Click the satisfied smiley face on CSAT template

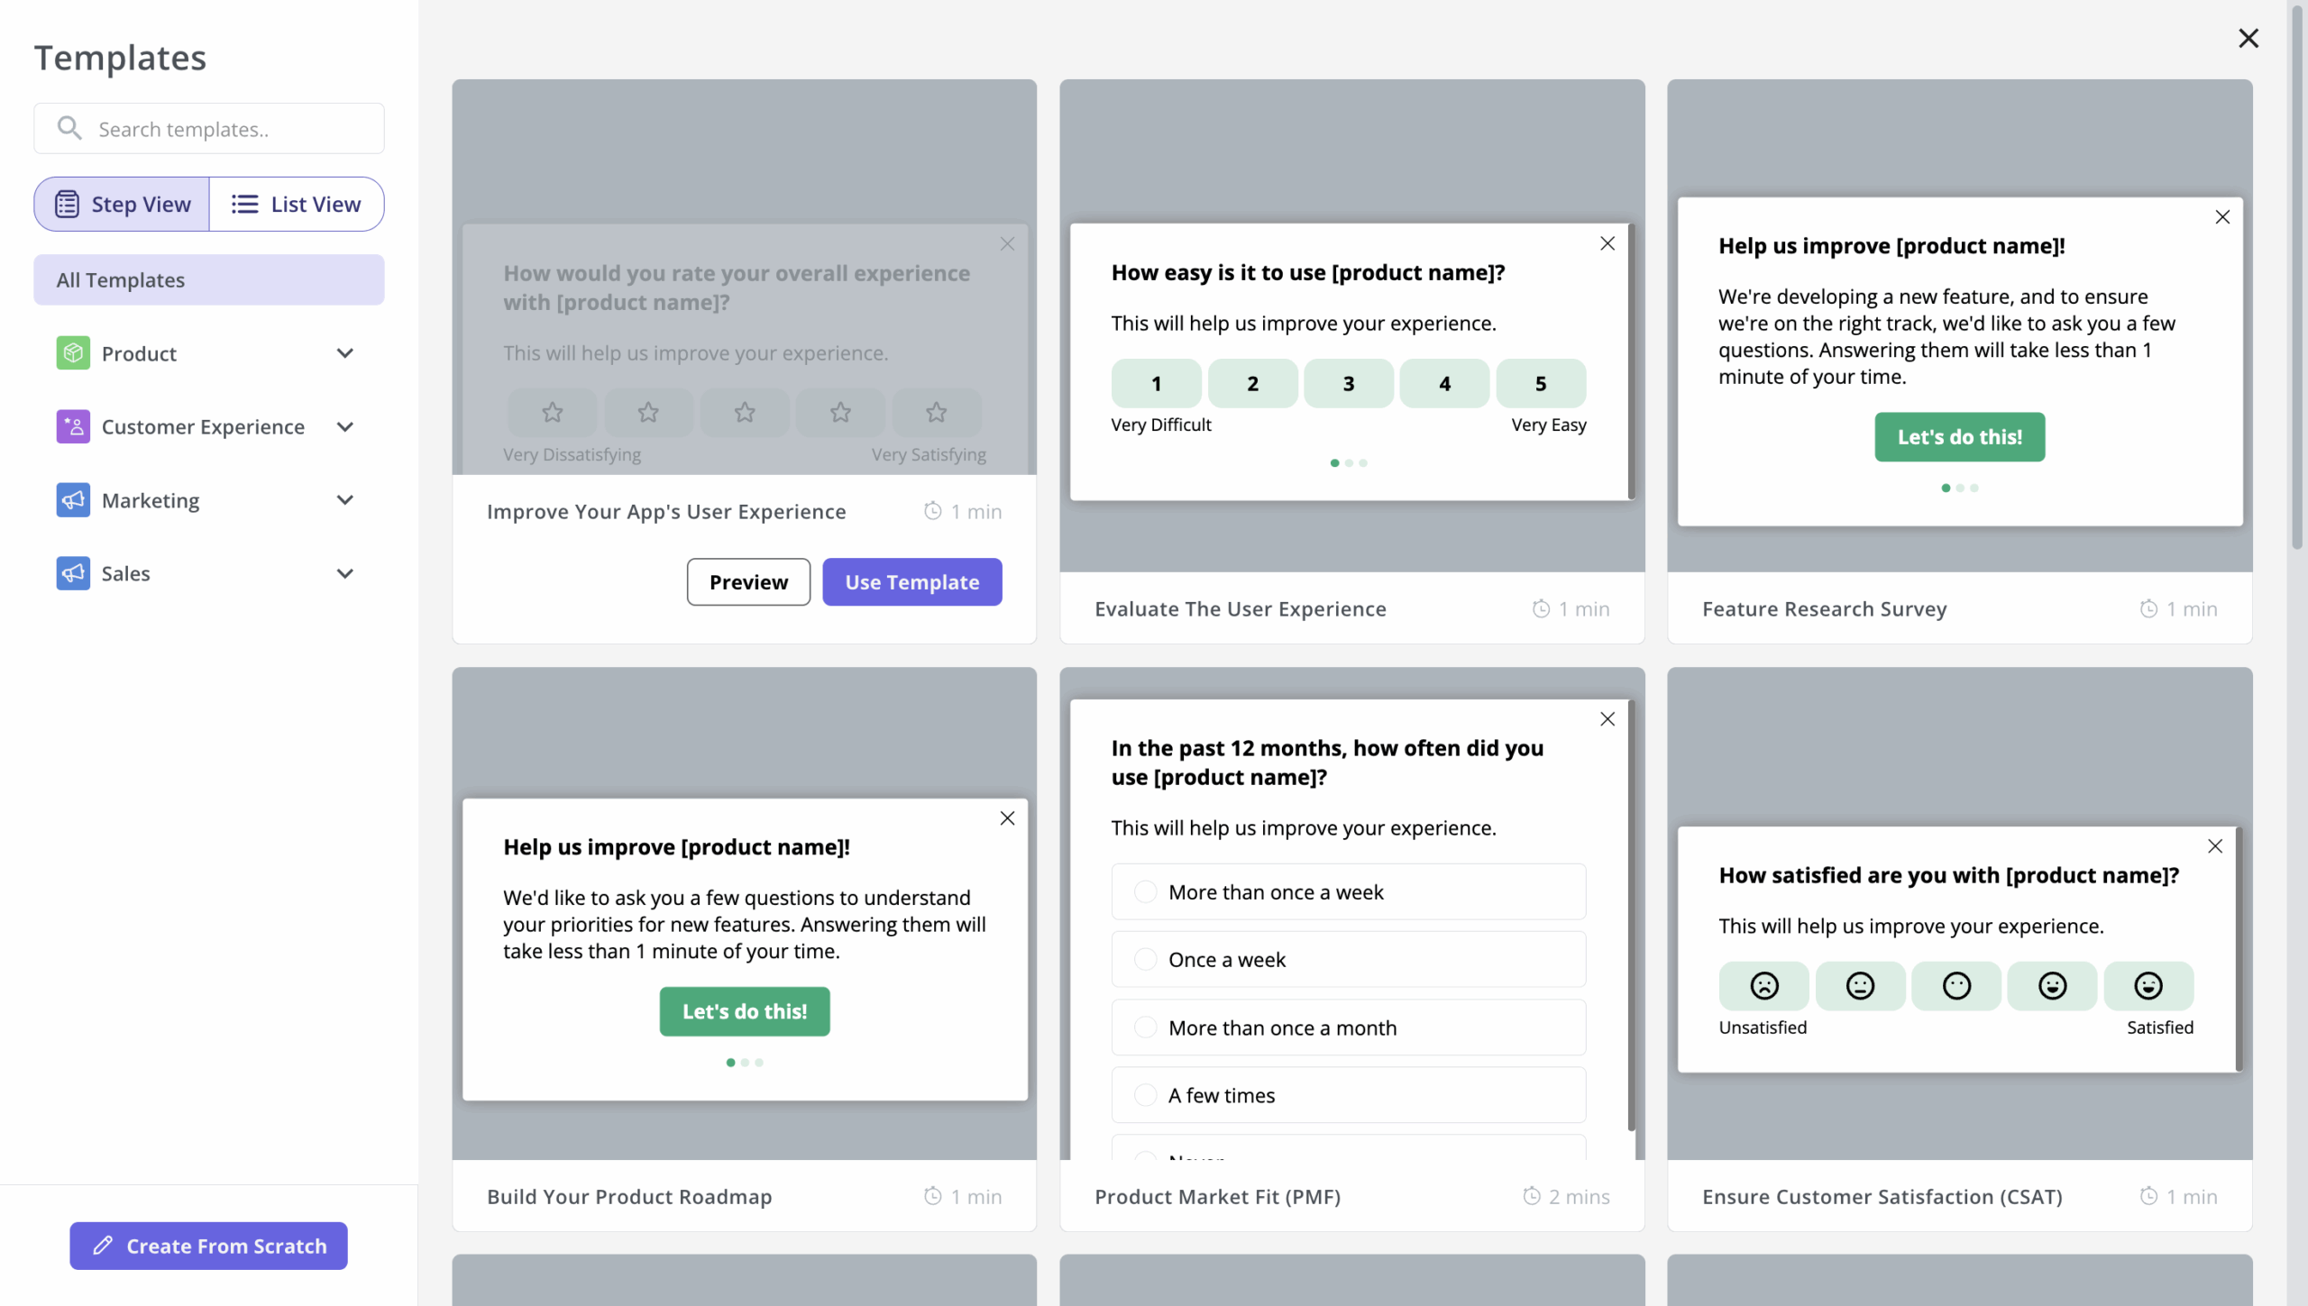2148,985
